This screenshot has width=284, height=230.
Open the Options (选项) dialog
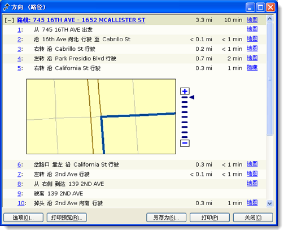click(23, 218)
